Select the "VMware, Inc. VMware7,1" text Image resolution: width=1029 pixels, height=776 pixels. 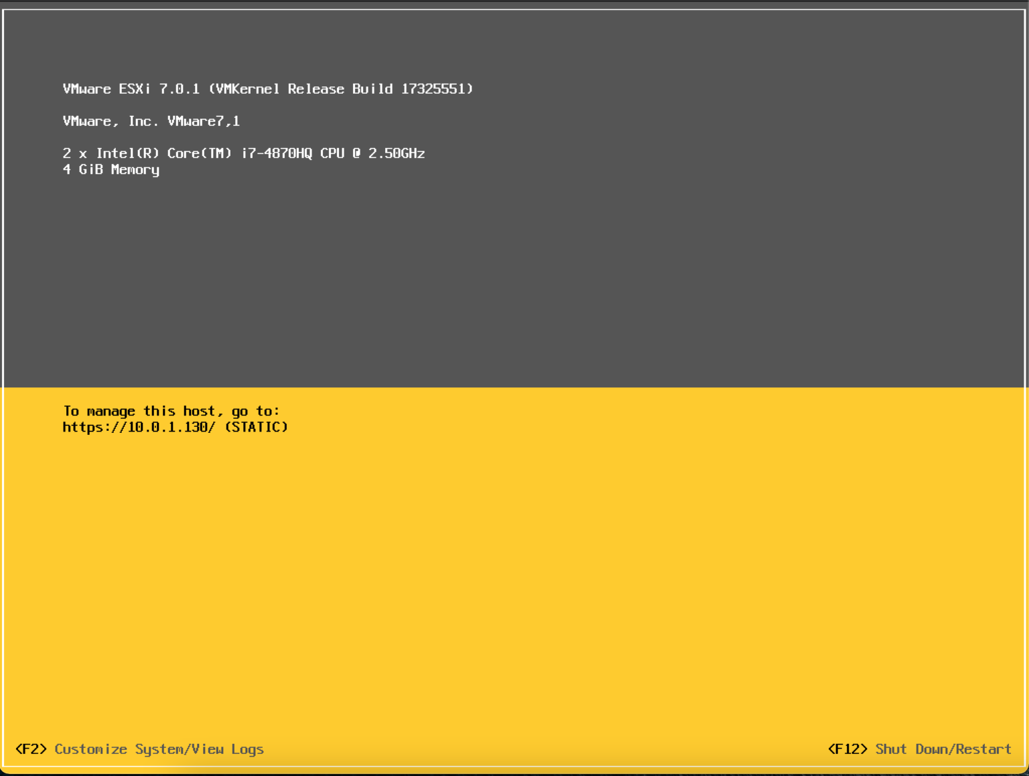(151, 121)
